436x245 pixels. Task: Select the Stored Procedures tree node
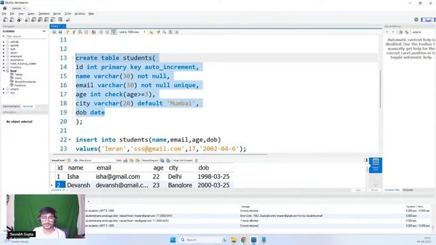tap(25, 82)
